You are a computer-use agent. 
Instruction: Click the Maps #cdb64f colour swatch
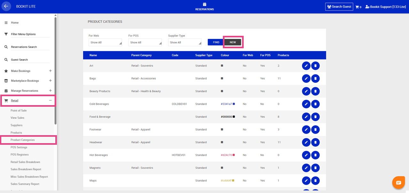point(233,181)
